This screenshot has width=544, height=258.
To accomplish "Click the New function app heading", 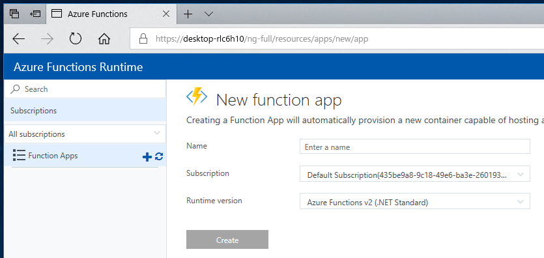I will point(279,100).
